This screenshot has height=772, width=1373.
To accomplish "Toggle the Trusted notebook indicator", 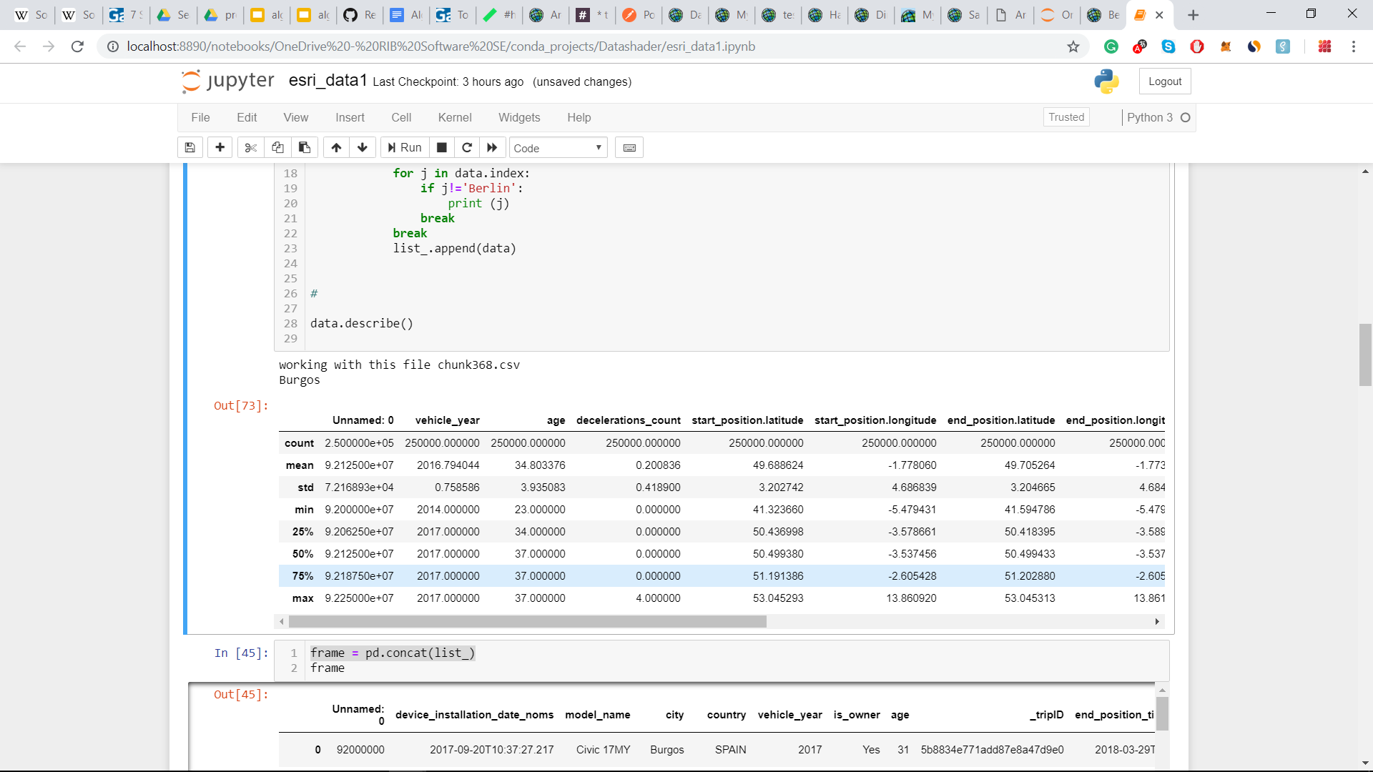I will (1066, 117).
